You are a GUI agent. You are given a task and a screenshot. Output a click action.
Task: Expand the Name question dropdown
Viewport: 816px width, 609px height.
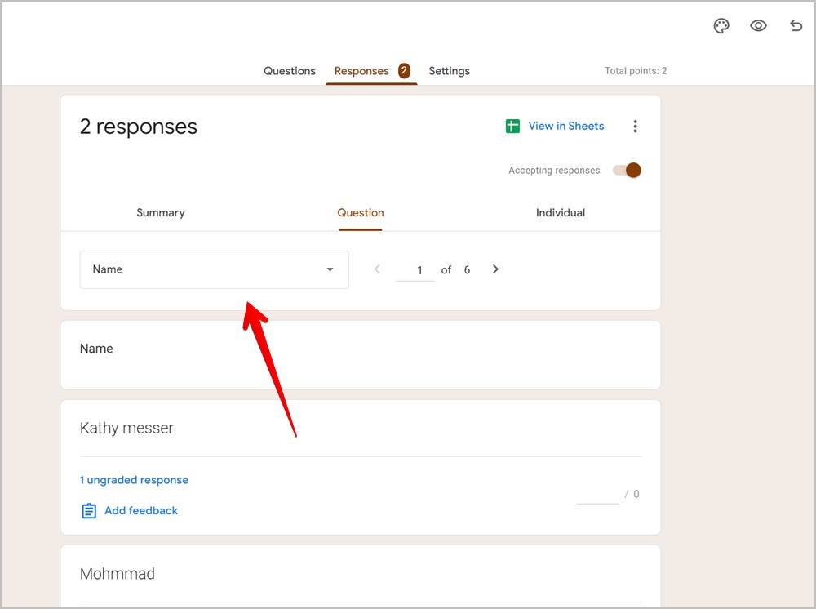coord(215,269)
